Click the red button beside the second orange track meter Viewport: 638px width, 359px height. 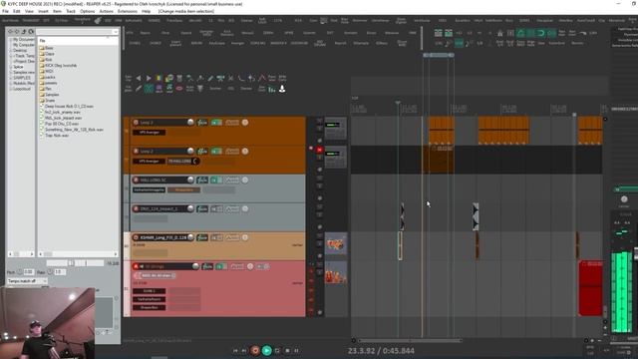point(319,151)
